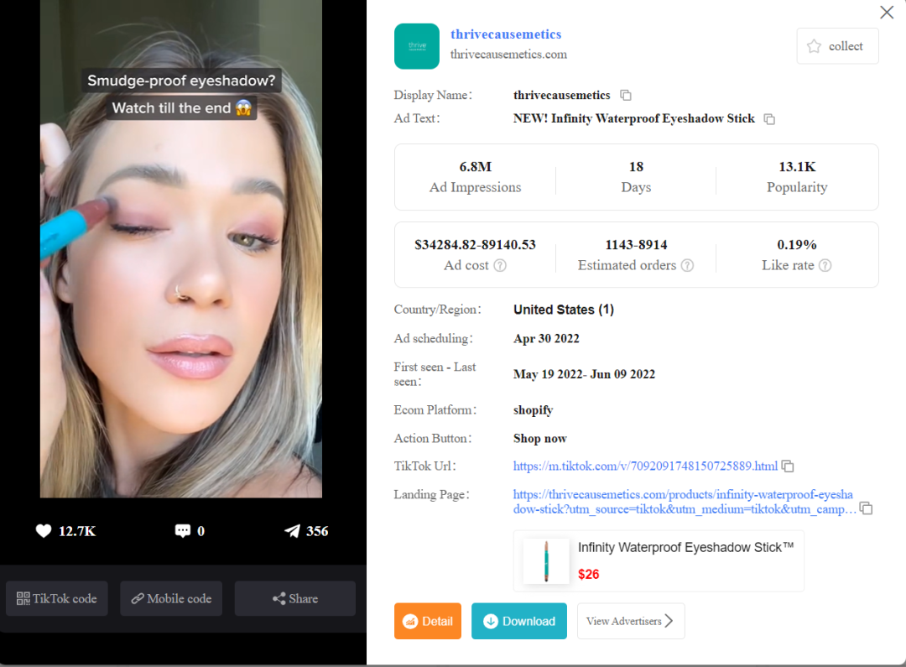
Task: Click the NEW! Infinity Waterproof Eyeshadow Stick ad text
Action: (634, 118)
